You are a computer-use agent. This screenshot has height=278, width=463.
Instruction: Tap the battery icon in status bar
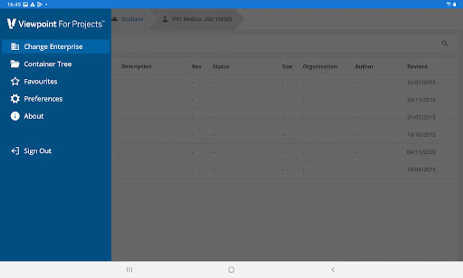(454, 4)
